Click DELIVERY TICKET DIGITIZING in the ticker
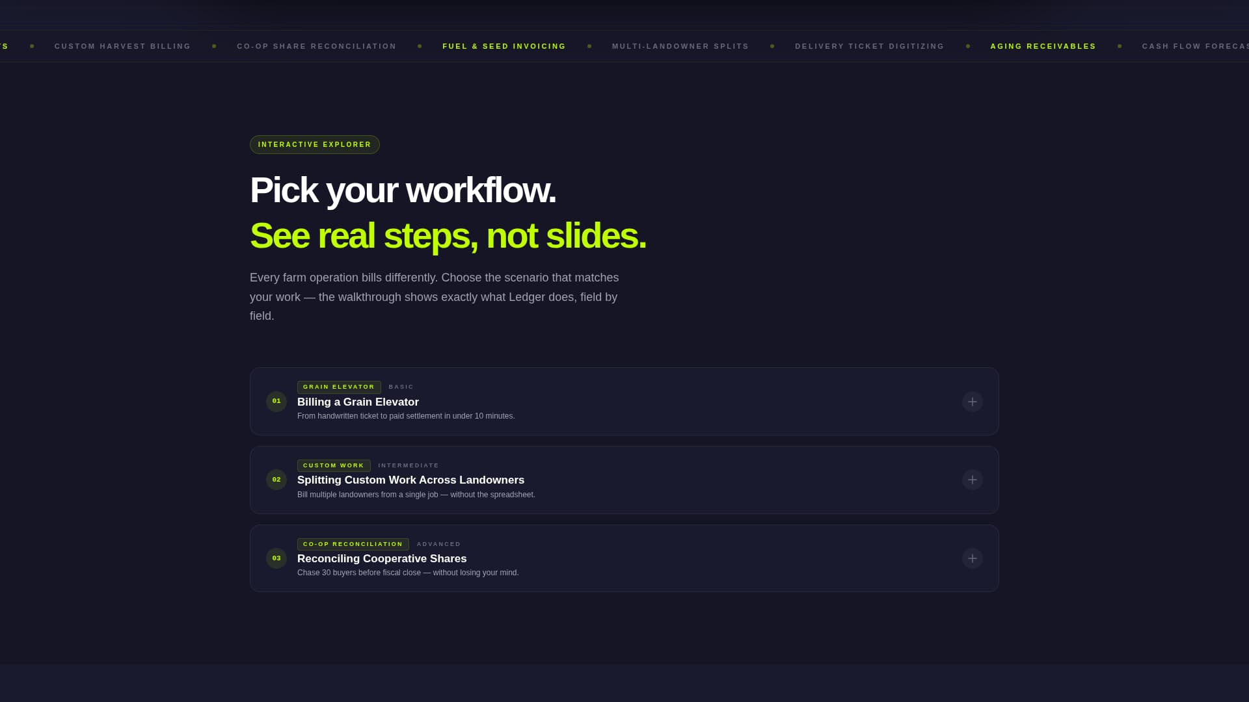 870,46
